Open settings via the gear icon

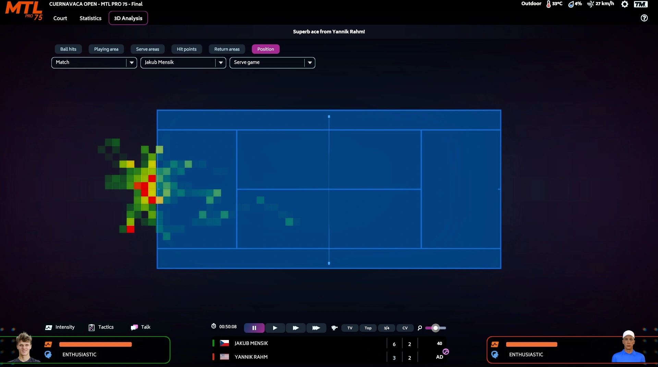tap(625, 4)
